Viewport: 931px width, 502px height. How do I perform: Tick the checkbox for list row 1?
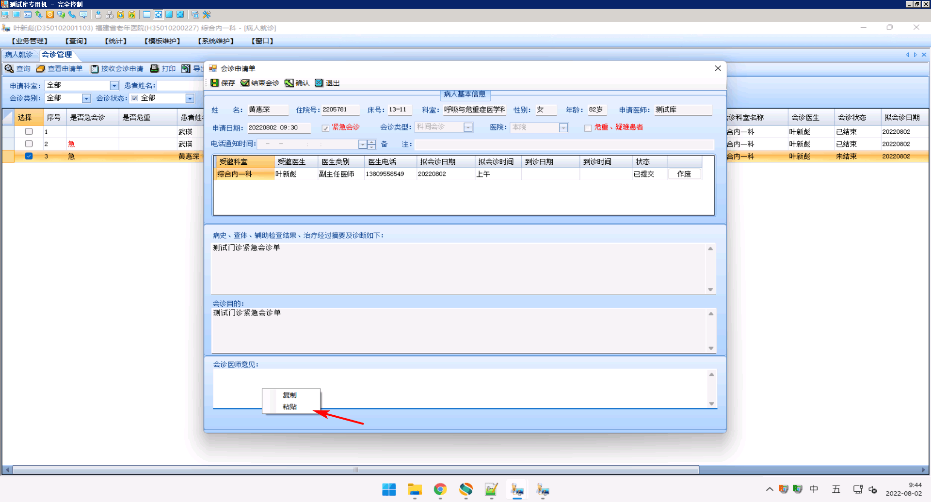tap(29, 131)
